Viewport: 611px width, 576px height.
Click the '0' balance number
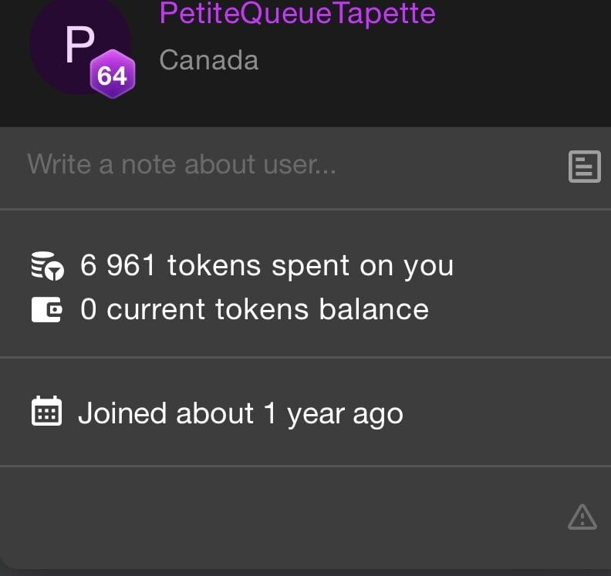coord(89,309)
